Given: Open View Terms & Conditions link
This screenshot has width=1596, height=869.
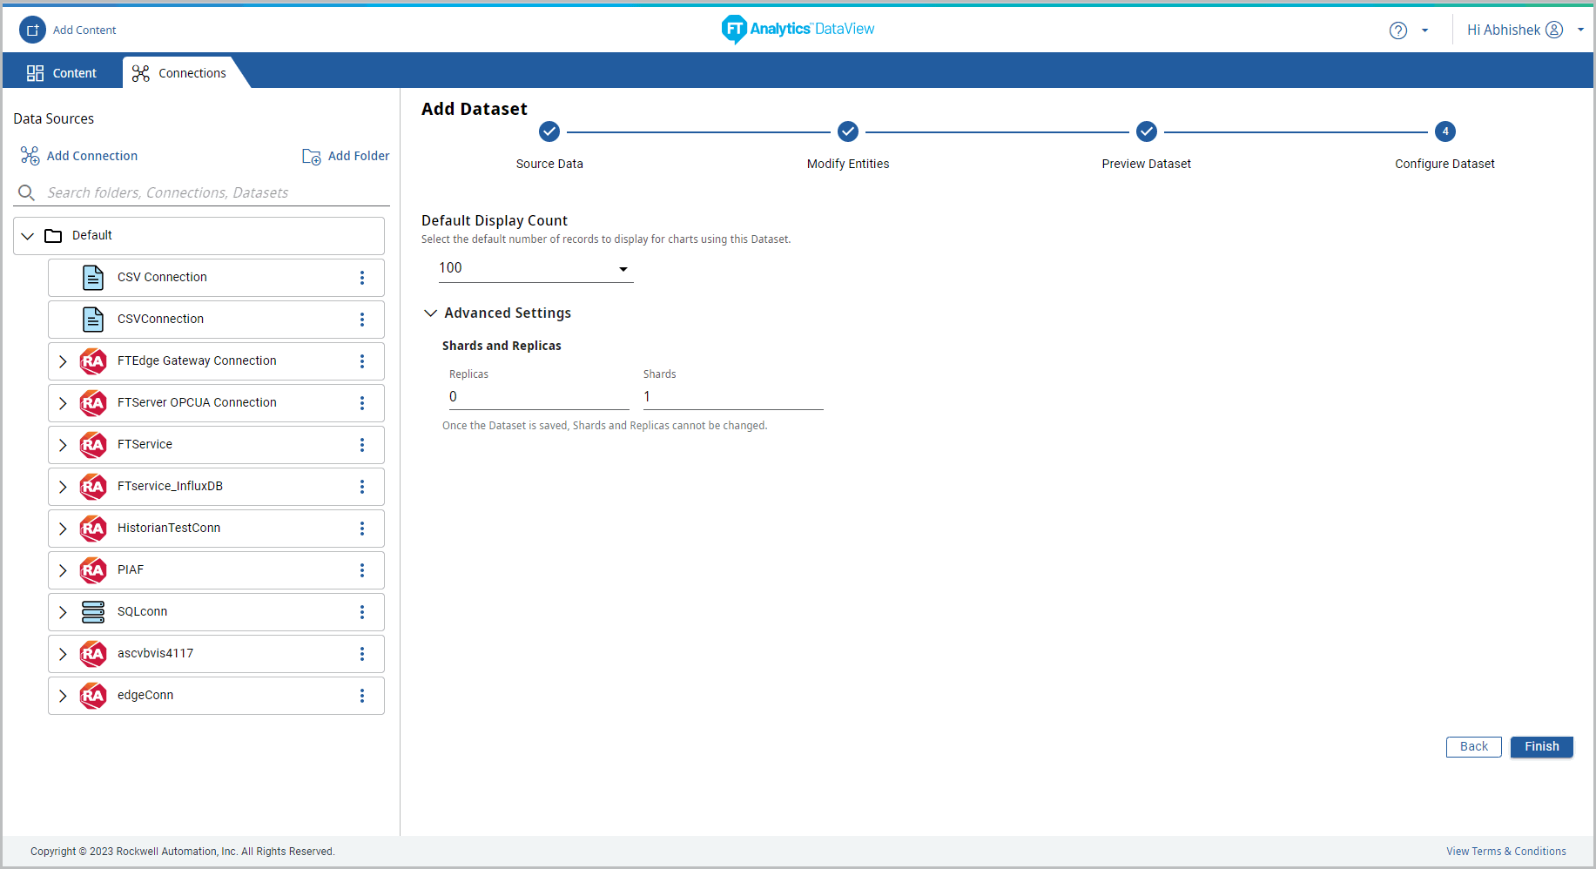Looking at the screenshot, I should (1505, 852).
